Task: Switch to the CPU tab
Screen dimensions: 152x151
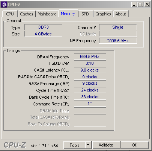Action: click(10, 14)
